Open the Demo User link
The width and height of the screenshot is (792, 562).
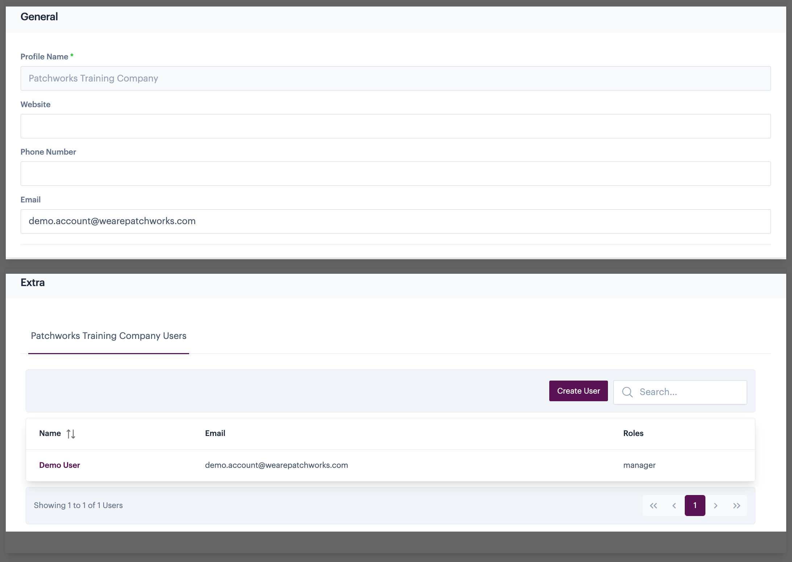(x=59, y=465)
